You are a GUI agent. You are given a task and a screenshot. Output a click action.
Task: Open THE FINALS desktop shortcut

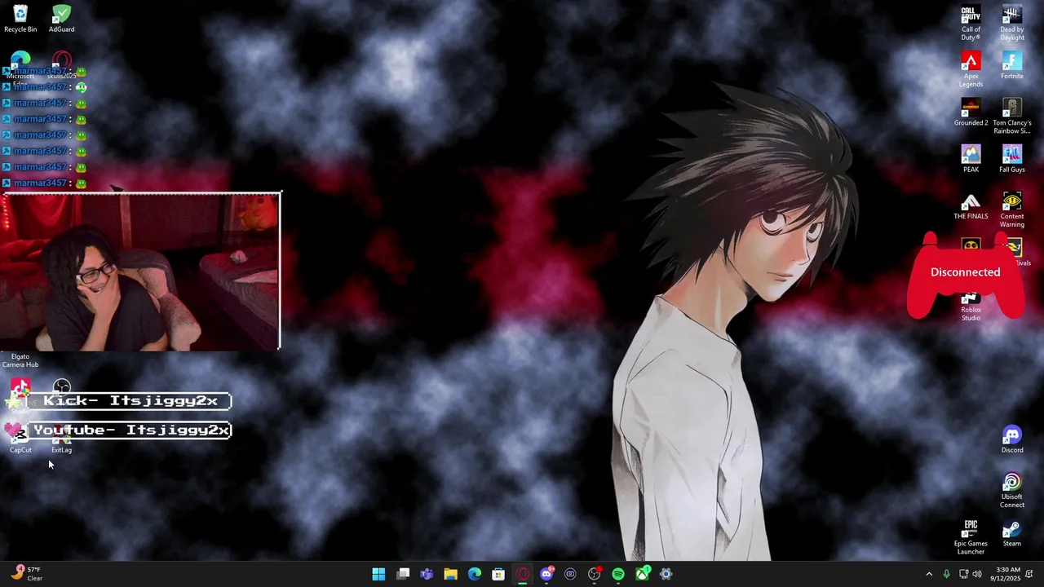(x=971, y=206)
